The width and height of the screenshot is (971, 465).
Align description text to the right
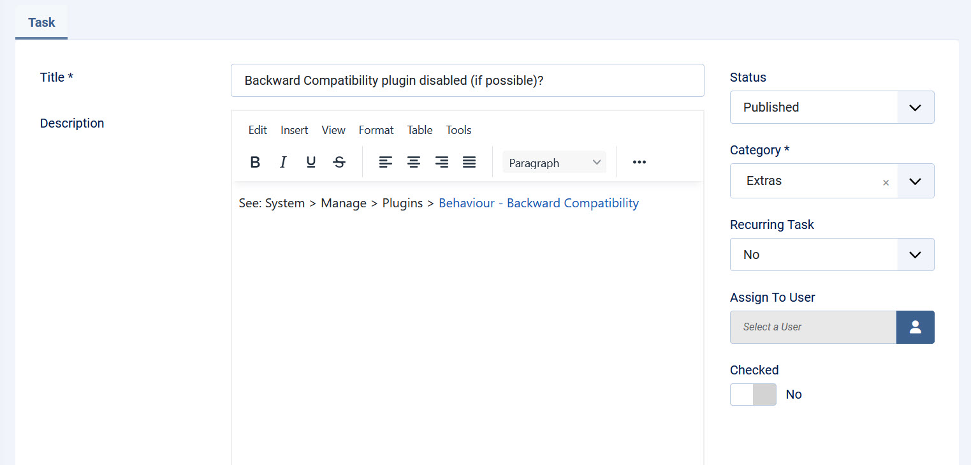[442, 162]
